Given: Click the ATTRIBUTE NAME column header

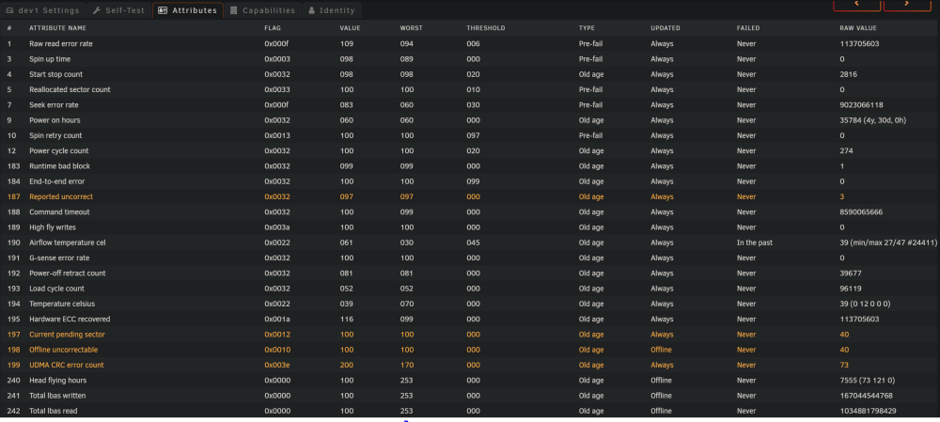Looking at the screenshot, I should pyautogui.click(x=57, y=28).
